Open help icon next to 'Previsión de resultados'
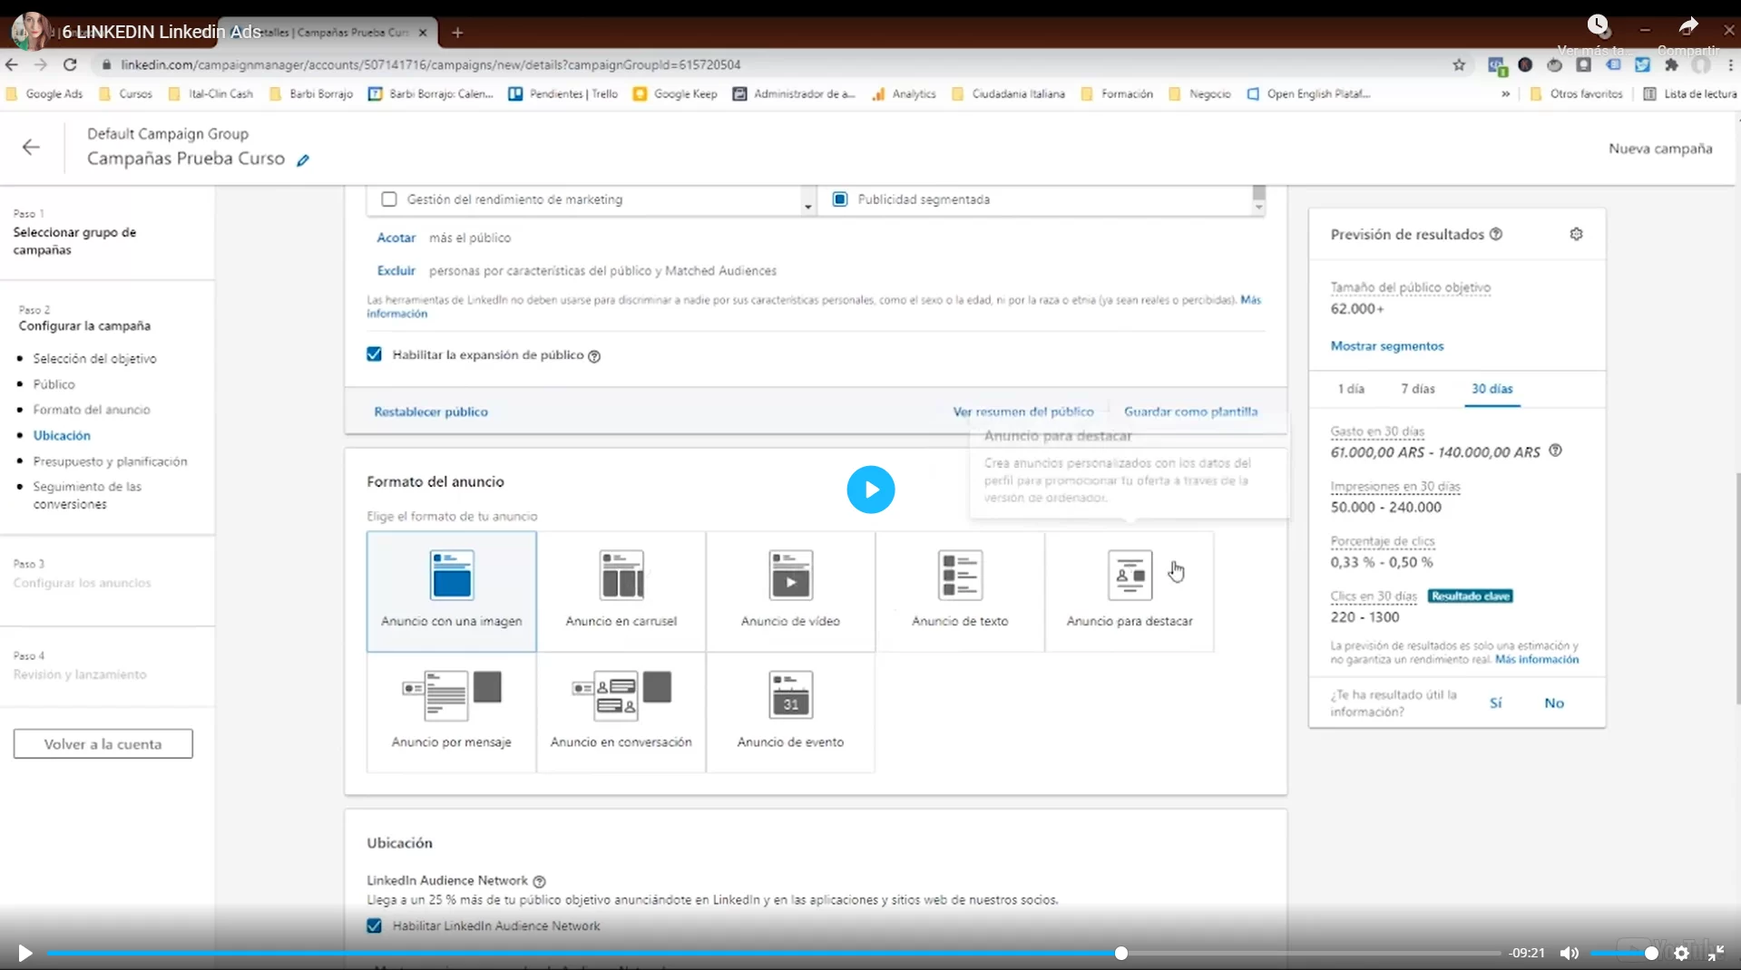This screenshot has width=1741, height=970. [x=1496, y=234]
